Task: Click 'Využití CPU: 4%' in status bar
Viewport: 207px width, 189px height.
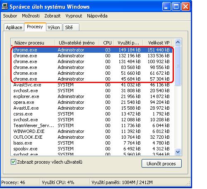Action: [x=58, y=182]
